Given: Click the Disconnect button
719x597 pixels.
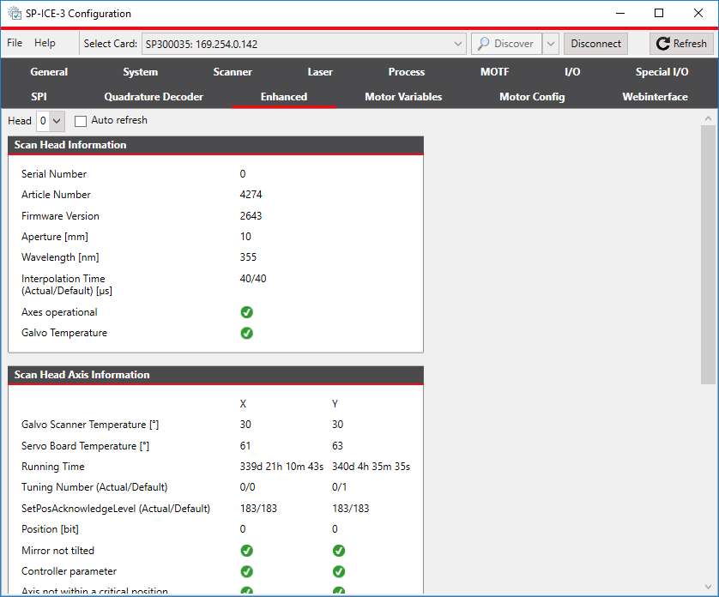Looking at the screenshot, I should pyautogui.click(x=595, y=44).
